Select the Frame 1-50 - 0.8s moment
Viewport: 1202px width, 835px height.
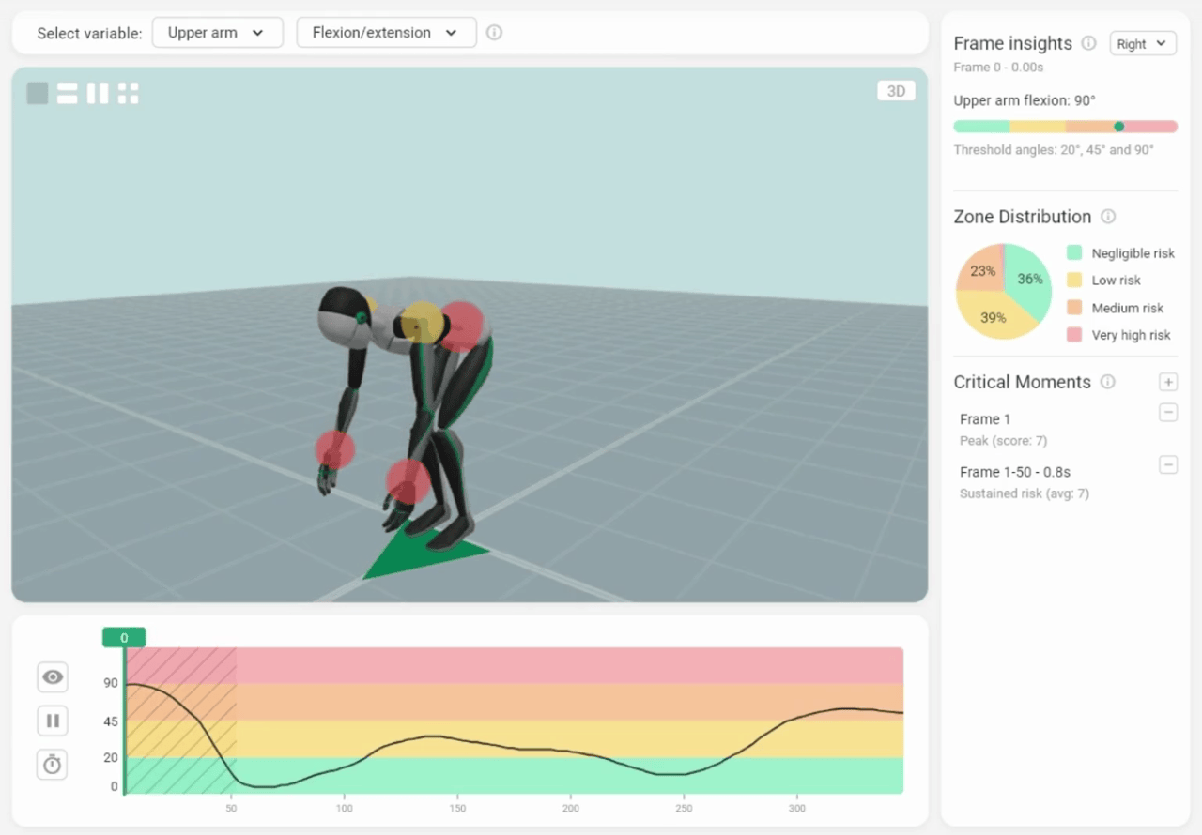click(1013, 472)
